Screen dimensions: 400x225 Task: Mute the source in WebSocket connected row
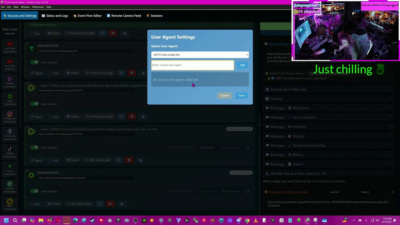coord(102,33)
